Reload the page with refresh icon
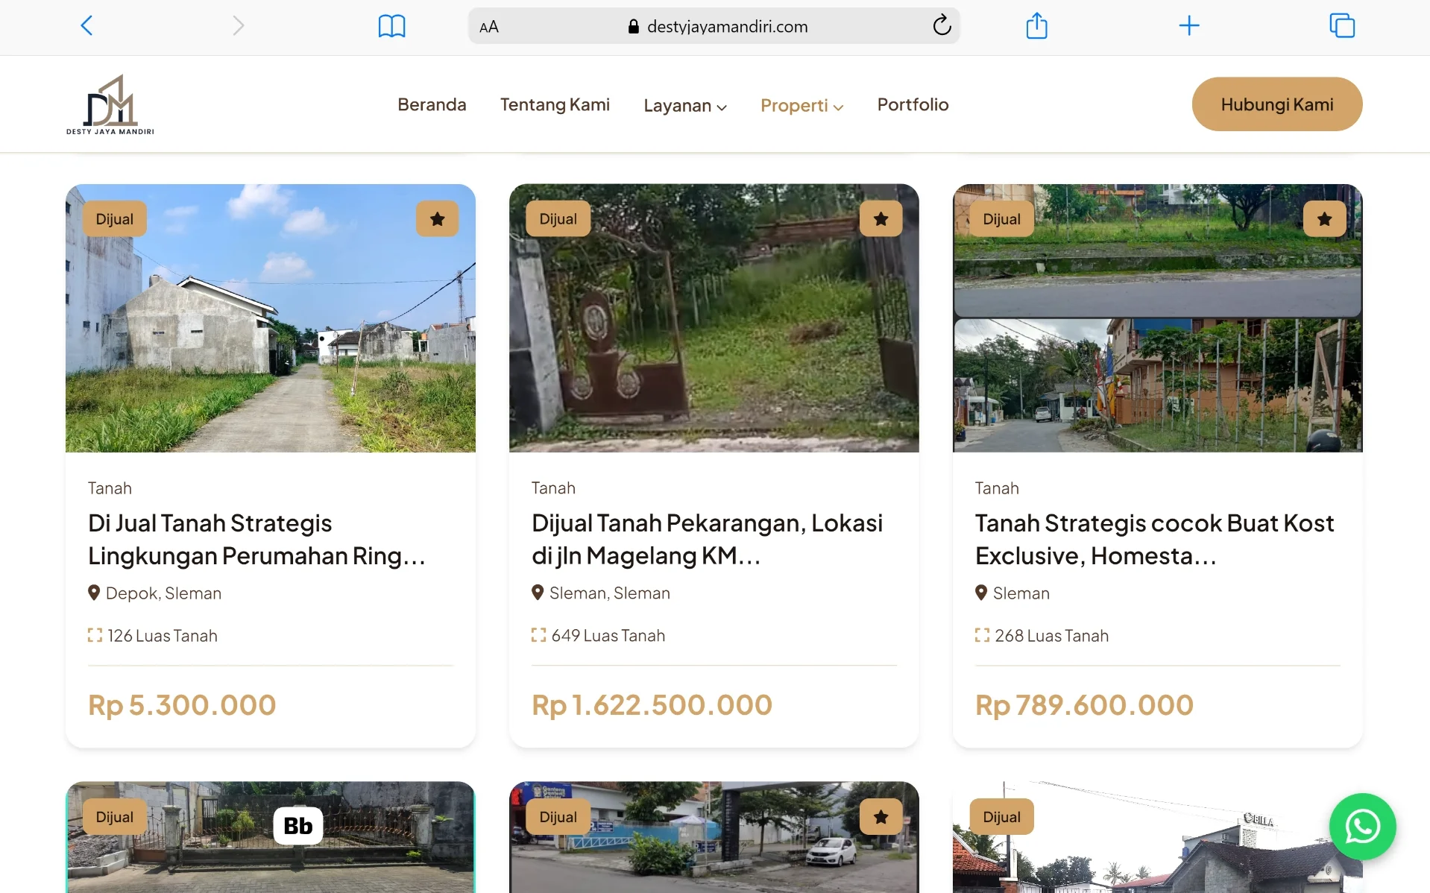Viewport: 1430px width, 893px height. coord(942,26)
